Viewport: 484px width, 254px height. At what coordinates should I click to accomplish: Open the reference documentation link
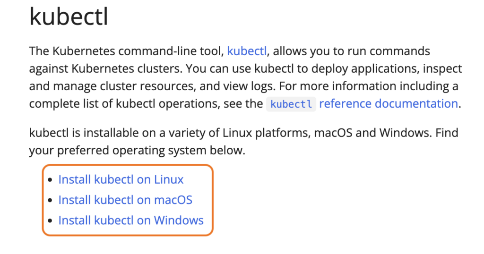coord(389,103)
